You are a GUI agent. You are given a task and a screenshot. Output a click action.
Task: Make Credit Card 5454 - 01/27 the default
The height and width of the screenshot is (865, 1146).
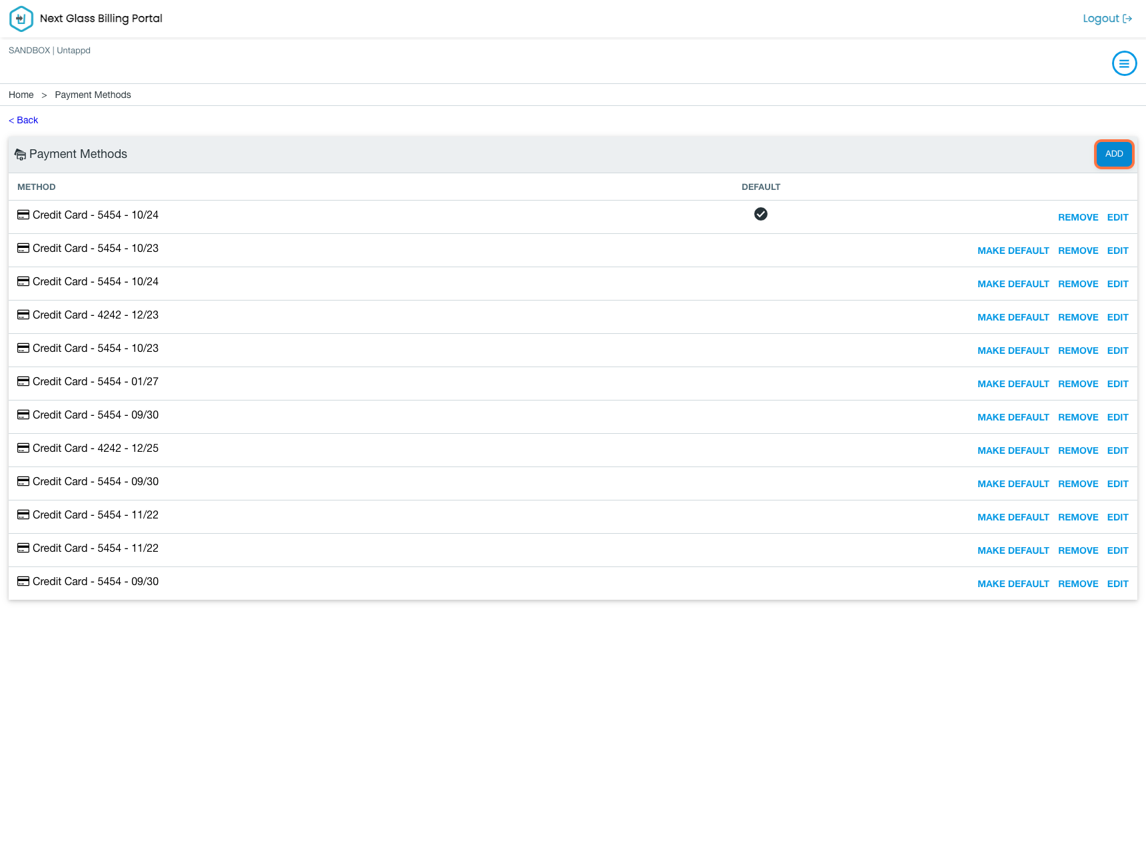(1013, 384)
